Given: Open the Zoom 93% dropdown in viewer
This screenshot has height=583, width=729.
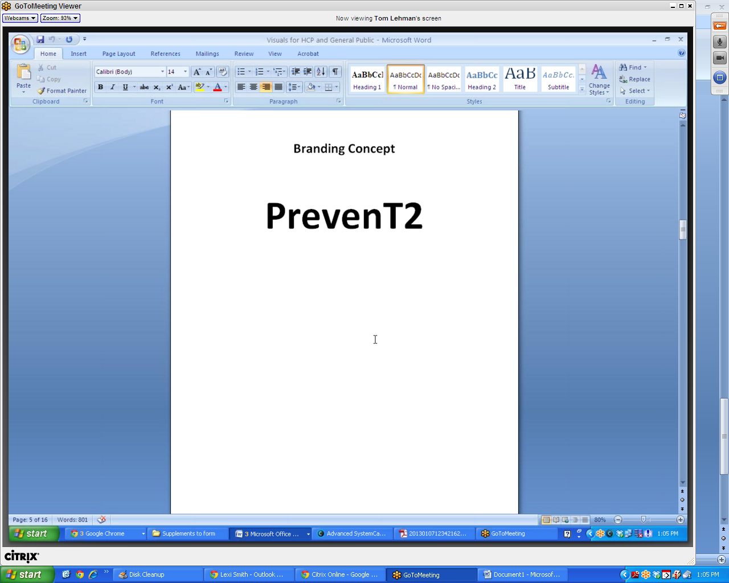Looking at the screenshot, I should click(x=60, y=18).
